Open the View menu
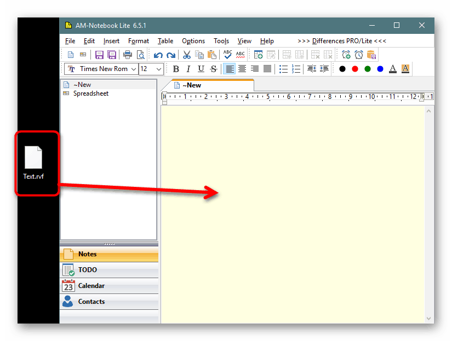Viewport: 452px width, 341px height. coord(244,41)
